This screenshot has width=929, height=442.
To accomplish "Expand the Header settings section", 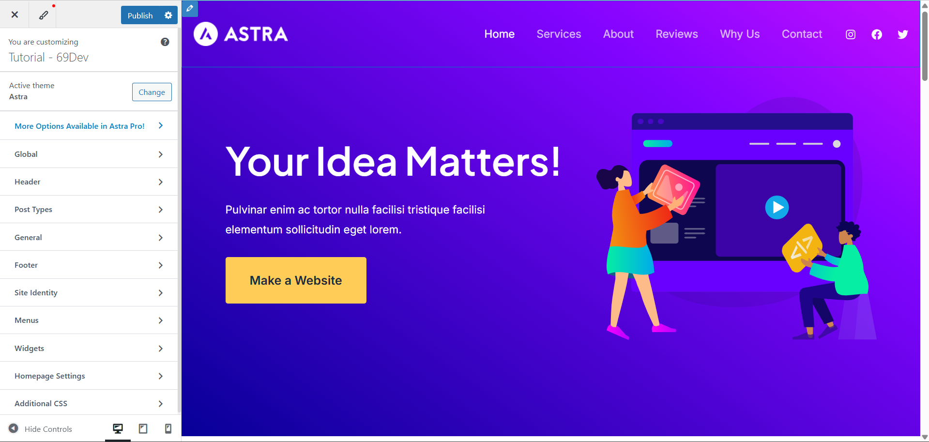I will point(89,182).
